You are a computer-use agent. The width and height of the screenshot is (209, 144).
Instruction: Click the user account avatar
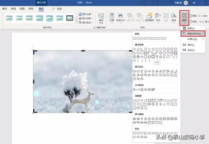tap(186, 3)
